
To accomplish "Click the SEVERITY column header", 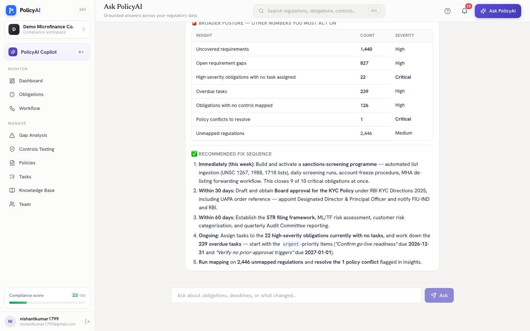I will tap(404, 35).
